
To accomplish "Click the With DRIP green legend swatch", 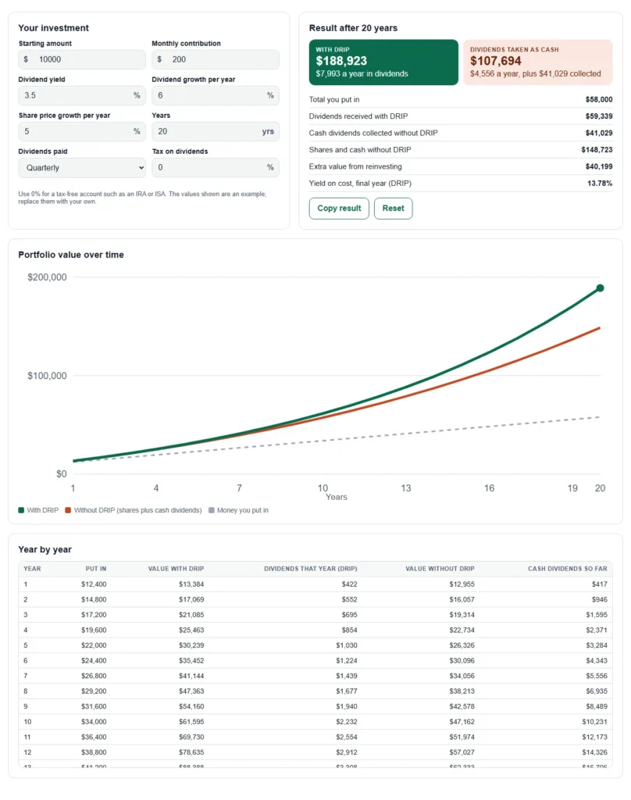I will [21, 510].
